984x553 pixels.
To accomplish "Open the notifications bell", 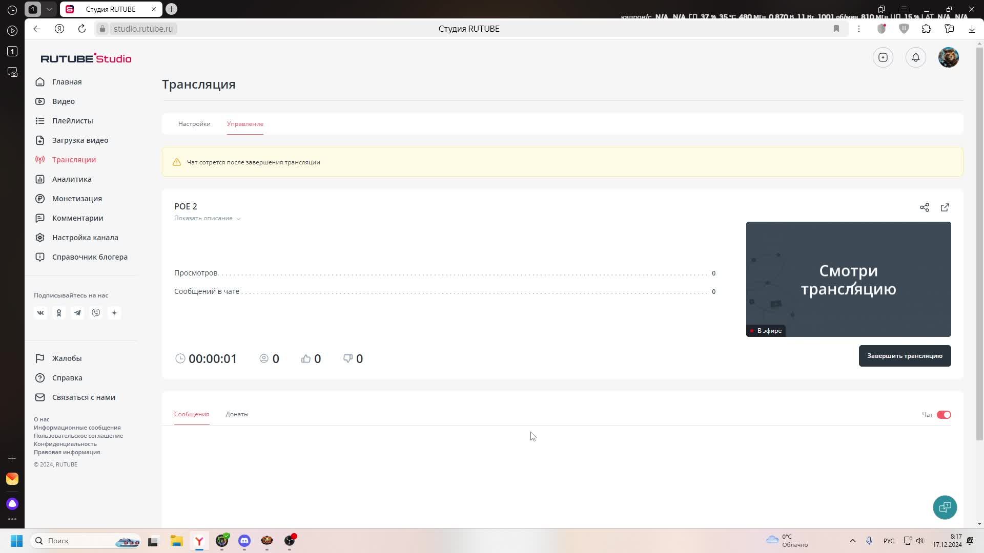I will click(x=915, y=57).
